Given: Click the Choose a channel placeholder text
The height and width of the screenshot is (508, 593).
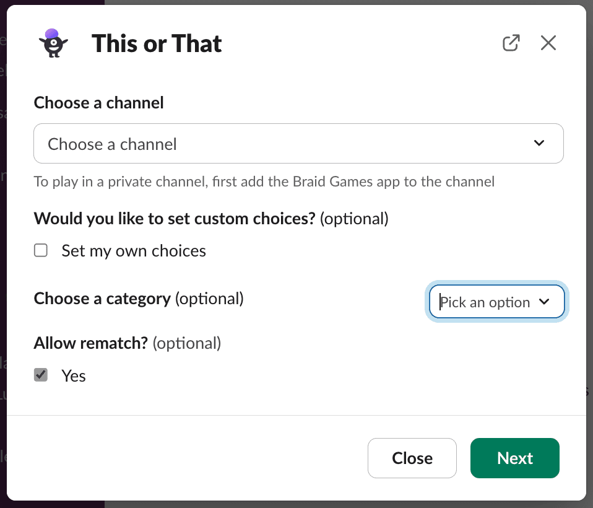Looking at the screenshot, I should coord(112,144).
